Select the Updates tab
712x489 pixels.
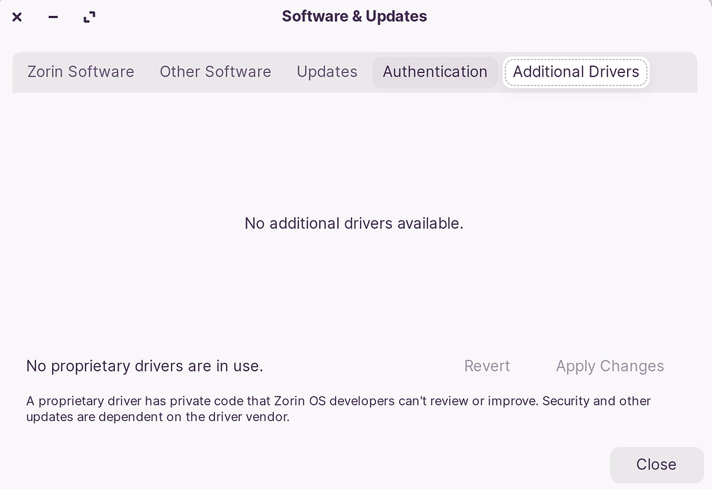[x=327, y=72]
